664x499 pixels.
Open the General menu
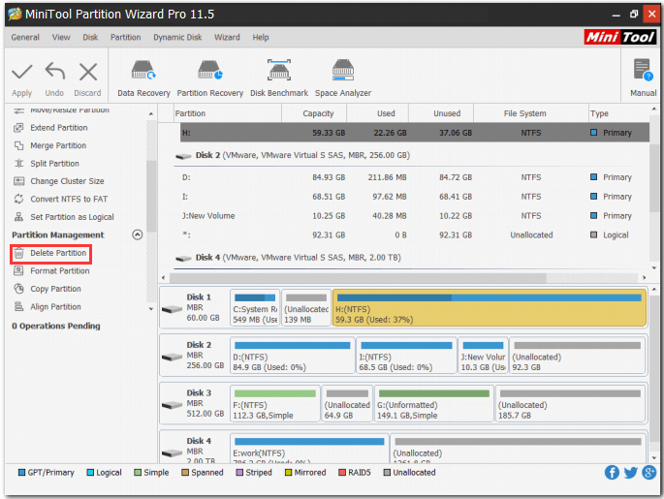pyautogui.click(x=25, y=37)
